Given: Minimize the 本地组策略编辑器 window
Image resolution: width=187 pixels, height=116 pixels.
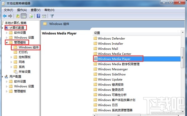Looking at the screenshot, I should pyautogui.click(x=164, y=2).
